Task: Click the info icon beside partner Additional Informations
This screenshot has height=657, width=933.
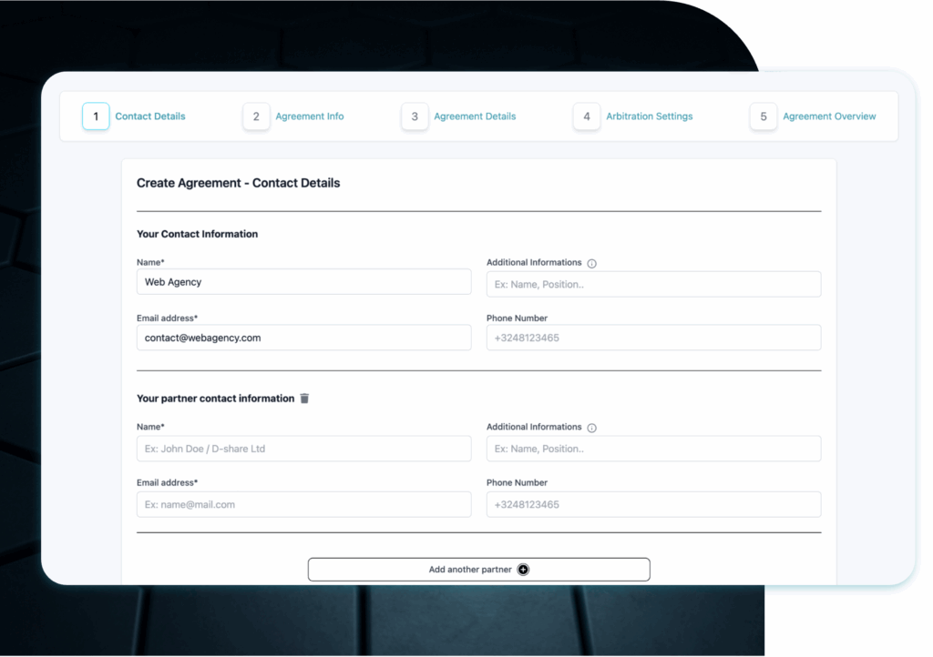Action: tap(591, 428)
